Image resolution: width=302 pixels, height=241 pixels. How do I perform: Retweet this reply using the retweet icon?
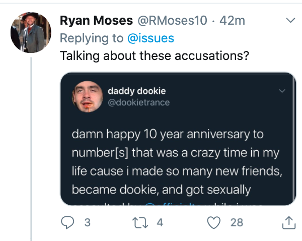point(140,222)
